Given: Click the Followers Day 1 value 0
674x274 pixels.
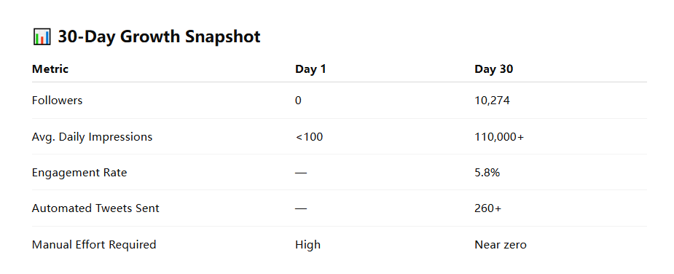Looking at the screenshot, I should click(x=298, y=101).
